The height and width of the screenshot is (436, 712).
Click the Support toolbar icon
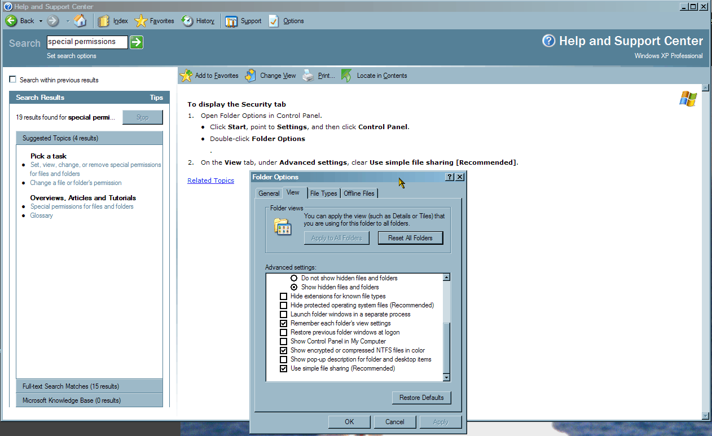tap(231, 21)
